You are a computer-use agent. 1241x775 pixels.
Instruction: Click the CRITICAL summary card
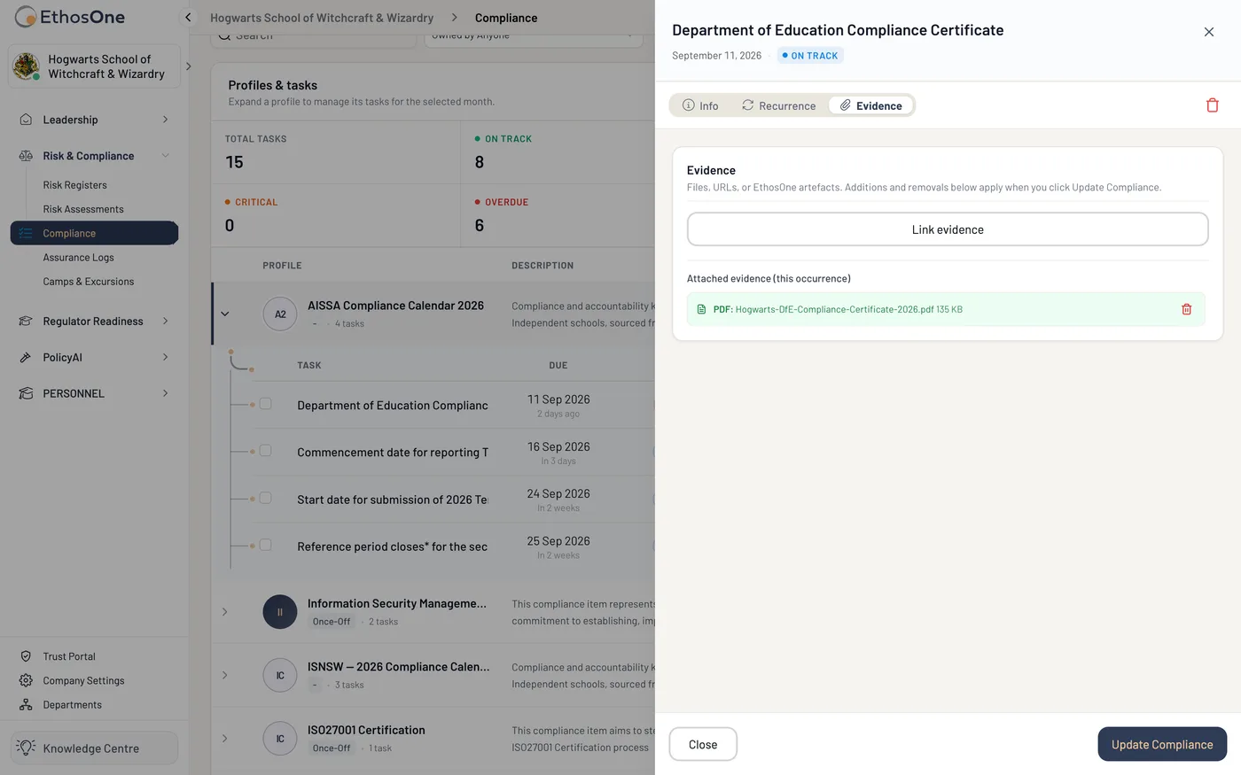point(336,215)
